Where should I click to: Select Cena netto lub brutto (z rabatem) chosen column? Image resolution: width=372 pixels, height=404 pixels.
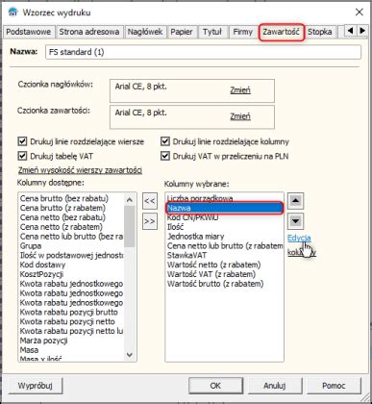coord(225,246)
